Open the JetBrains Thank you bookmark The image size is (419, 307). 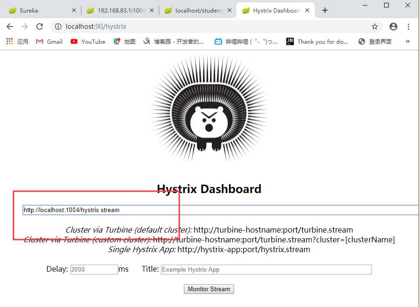[x=317, y=41]
